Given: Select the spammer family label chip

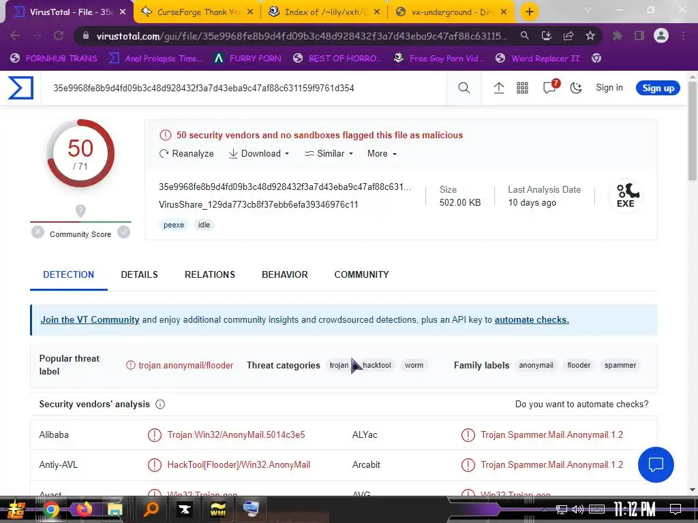Looking at the screenshot, I should (x=620, y=365).
